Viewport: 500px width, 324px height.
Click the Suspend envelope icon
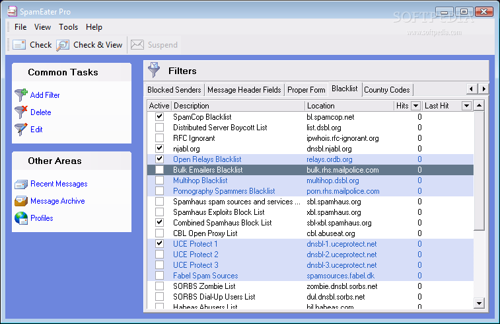coord(137,45)
